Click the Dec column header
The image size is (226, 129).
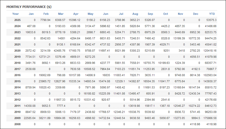196,14
